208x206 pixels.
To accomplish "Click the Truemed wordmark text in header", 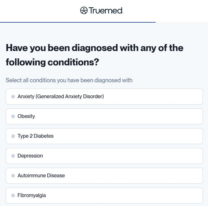I will [x=106, y=11].
